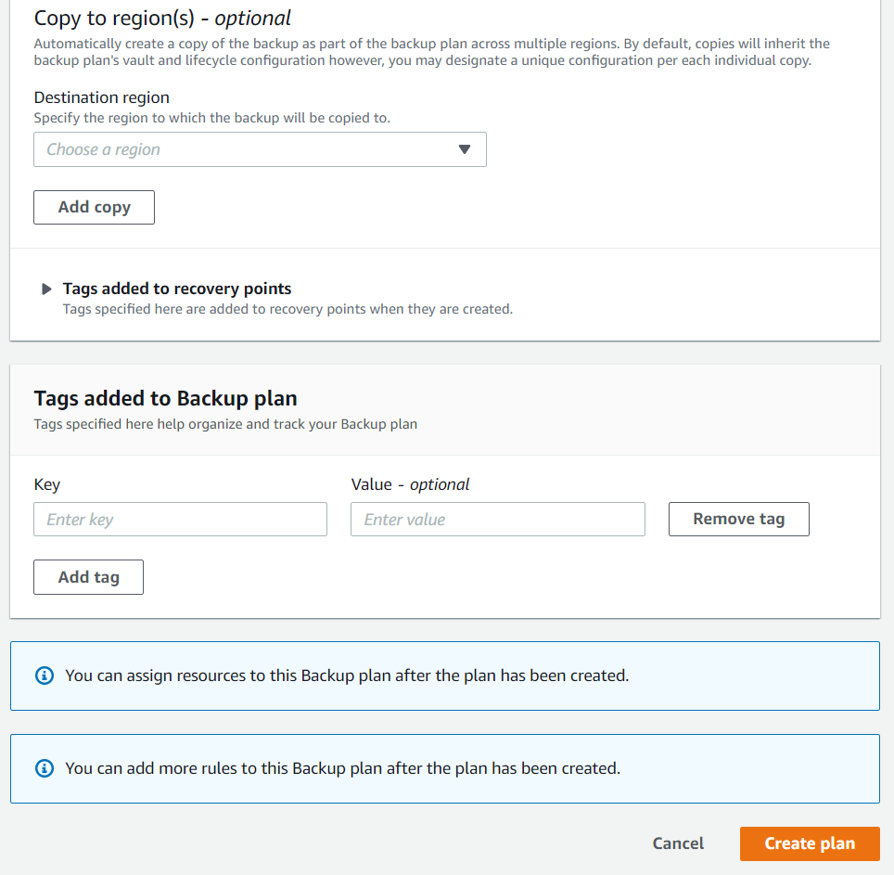The height and width of the screenshot is (875, 894).
Task: Focus the Enter value input field
Action: pyautogui.click(x=498, y=519)
